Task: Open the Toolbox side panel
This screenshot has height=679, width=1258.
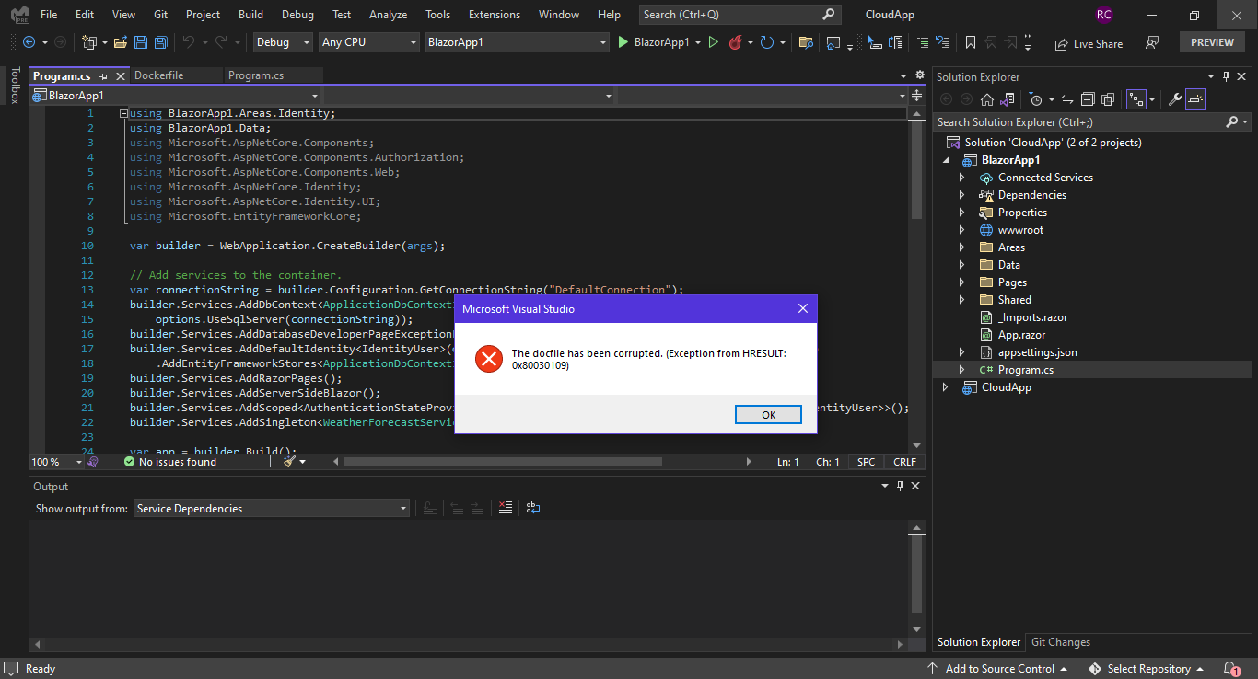Action: tap(14, 85)
